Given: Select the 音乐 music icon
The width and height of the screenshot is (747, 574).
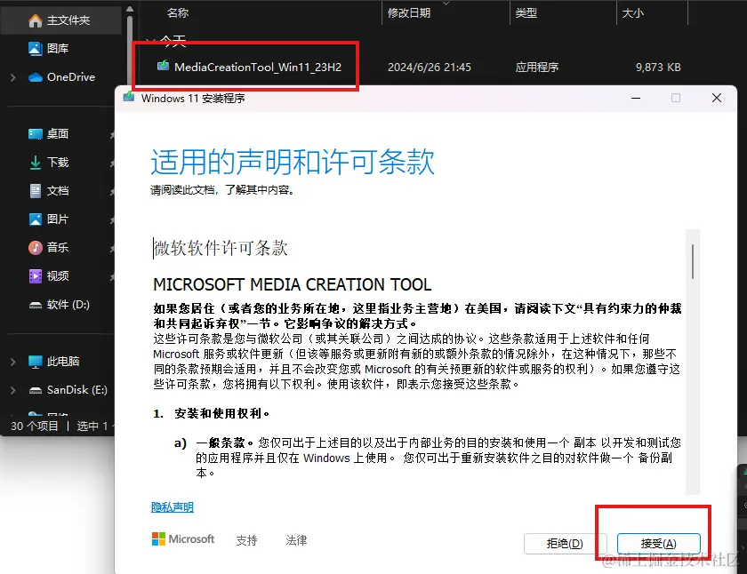Looking at the screenshot, I should pyautogui.click(x=36, y=248).
